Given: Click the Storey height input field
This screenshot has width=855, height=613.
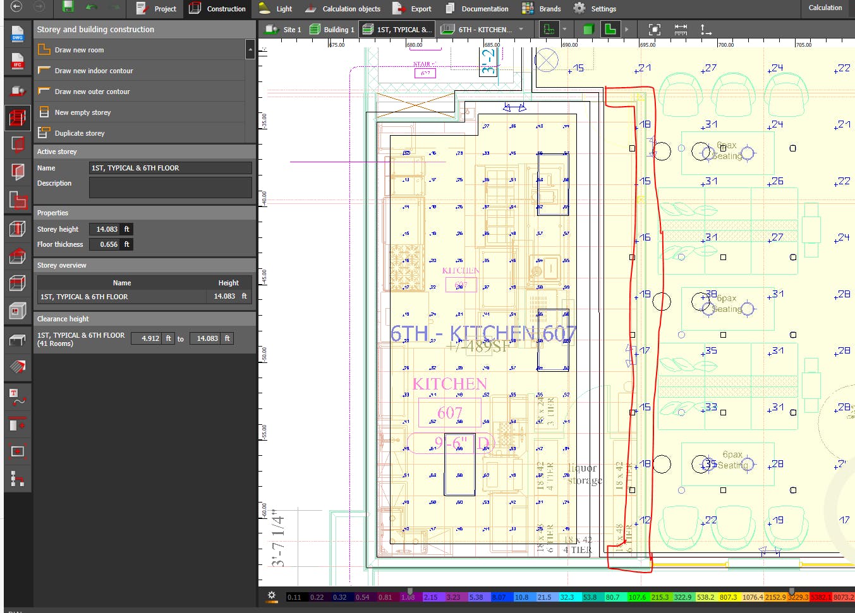Looking at the screenshot, I should point(106,229).
